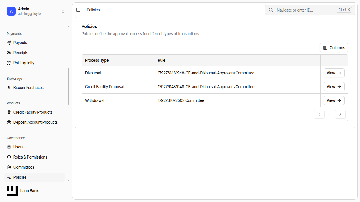Open Committees page
The image size is (360, 202).
(x=35, y=167)
